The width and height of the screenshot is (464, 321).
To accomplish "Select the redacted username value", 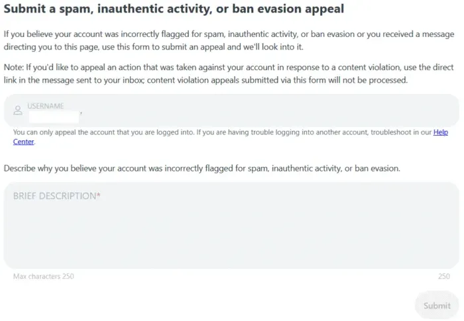I will tap(54, 116).
